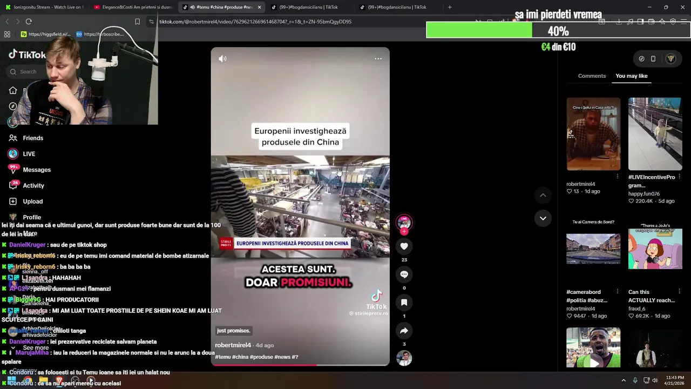Open Friends in TikTok sidebar
Viewport: 691px width, 389px height.
(x=33, y=138)
